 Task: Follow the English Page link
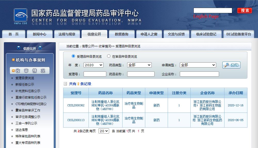click(206, 17)
